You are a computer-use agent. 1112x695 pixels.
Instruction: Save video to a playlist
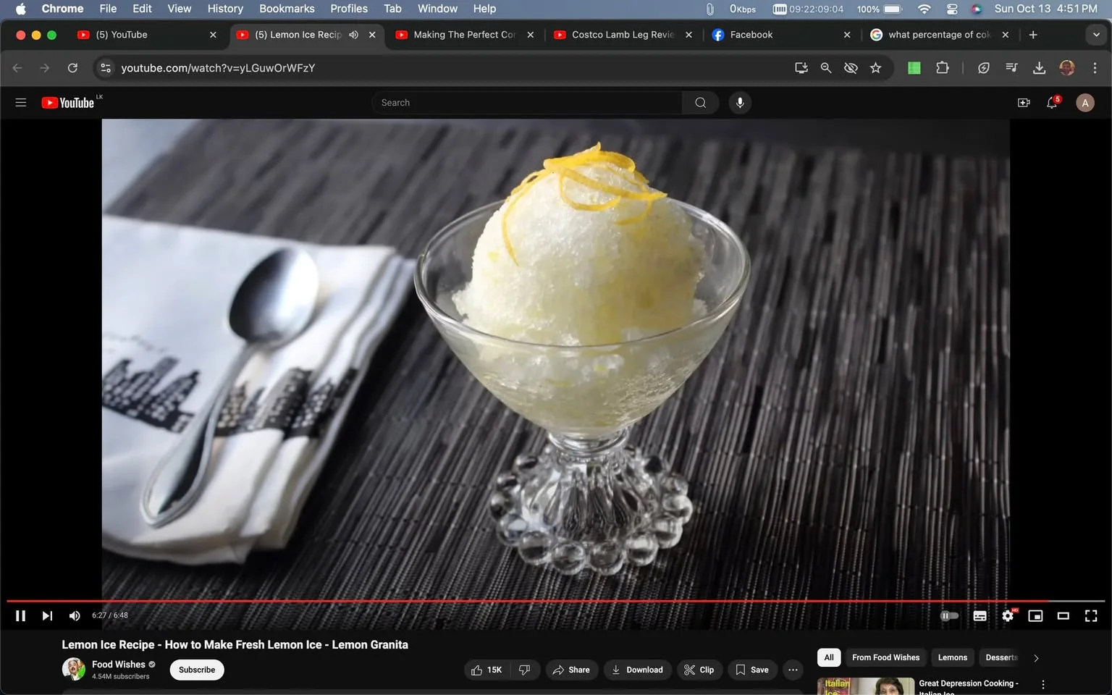tap(752, 670)
